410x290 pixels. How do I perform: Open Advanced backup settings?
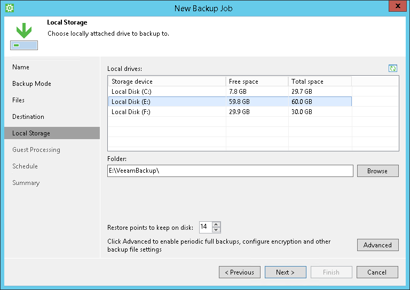click(377, 245)
